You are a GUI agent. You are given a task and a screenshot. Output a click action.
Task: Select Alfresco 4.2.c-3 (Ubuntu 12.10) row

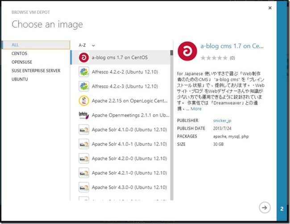[x=120, y=86]
